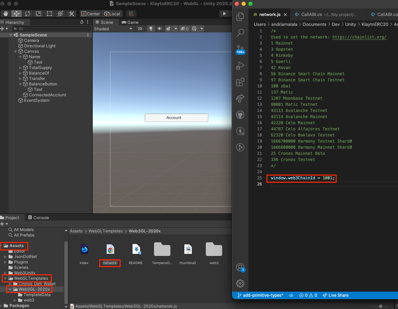Select the Rect tool in Unity toolbar
Viewport: 398px width, 309px height.
49,14
